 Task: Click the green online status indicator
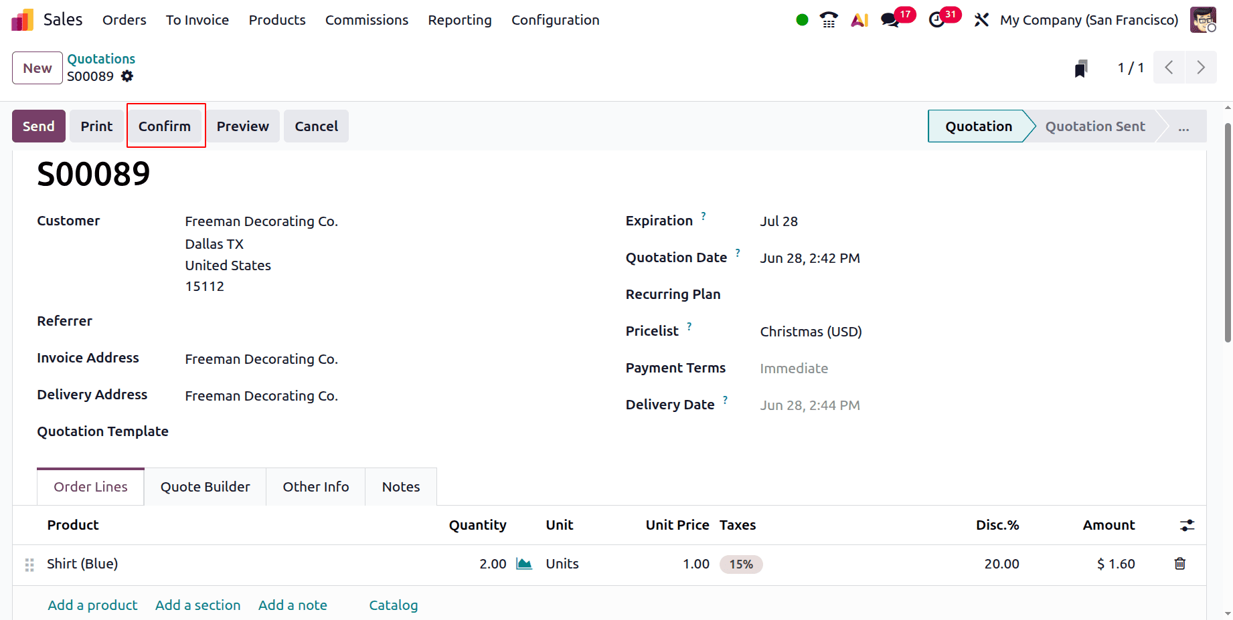pyautogui.click(x=802, y=20)
